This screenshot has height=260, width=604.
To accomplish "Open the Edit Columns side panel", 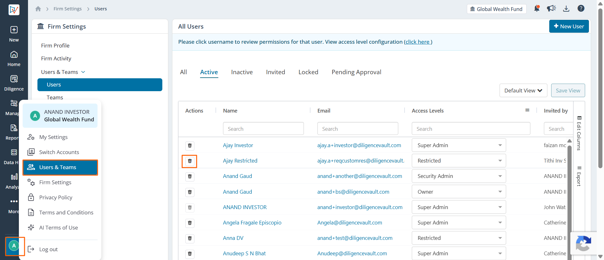I will coord(579,133).
